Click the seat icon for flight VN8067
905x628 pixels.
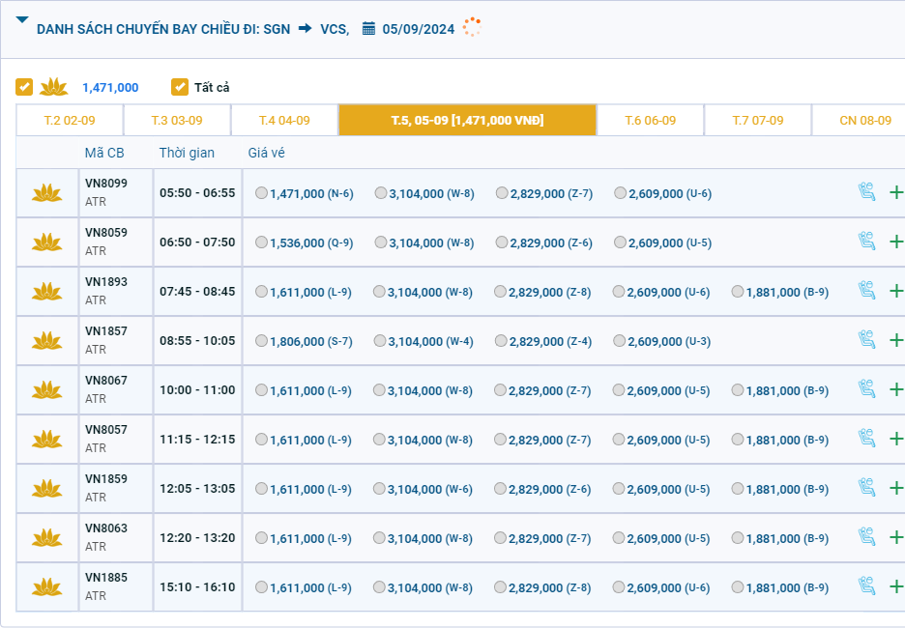coord(866,389)
